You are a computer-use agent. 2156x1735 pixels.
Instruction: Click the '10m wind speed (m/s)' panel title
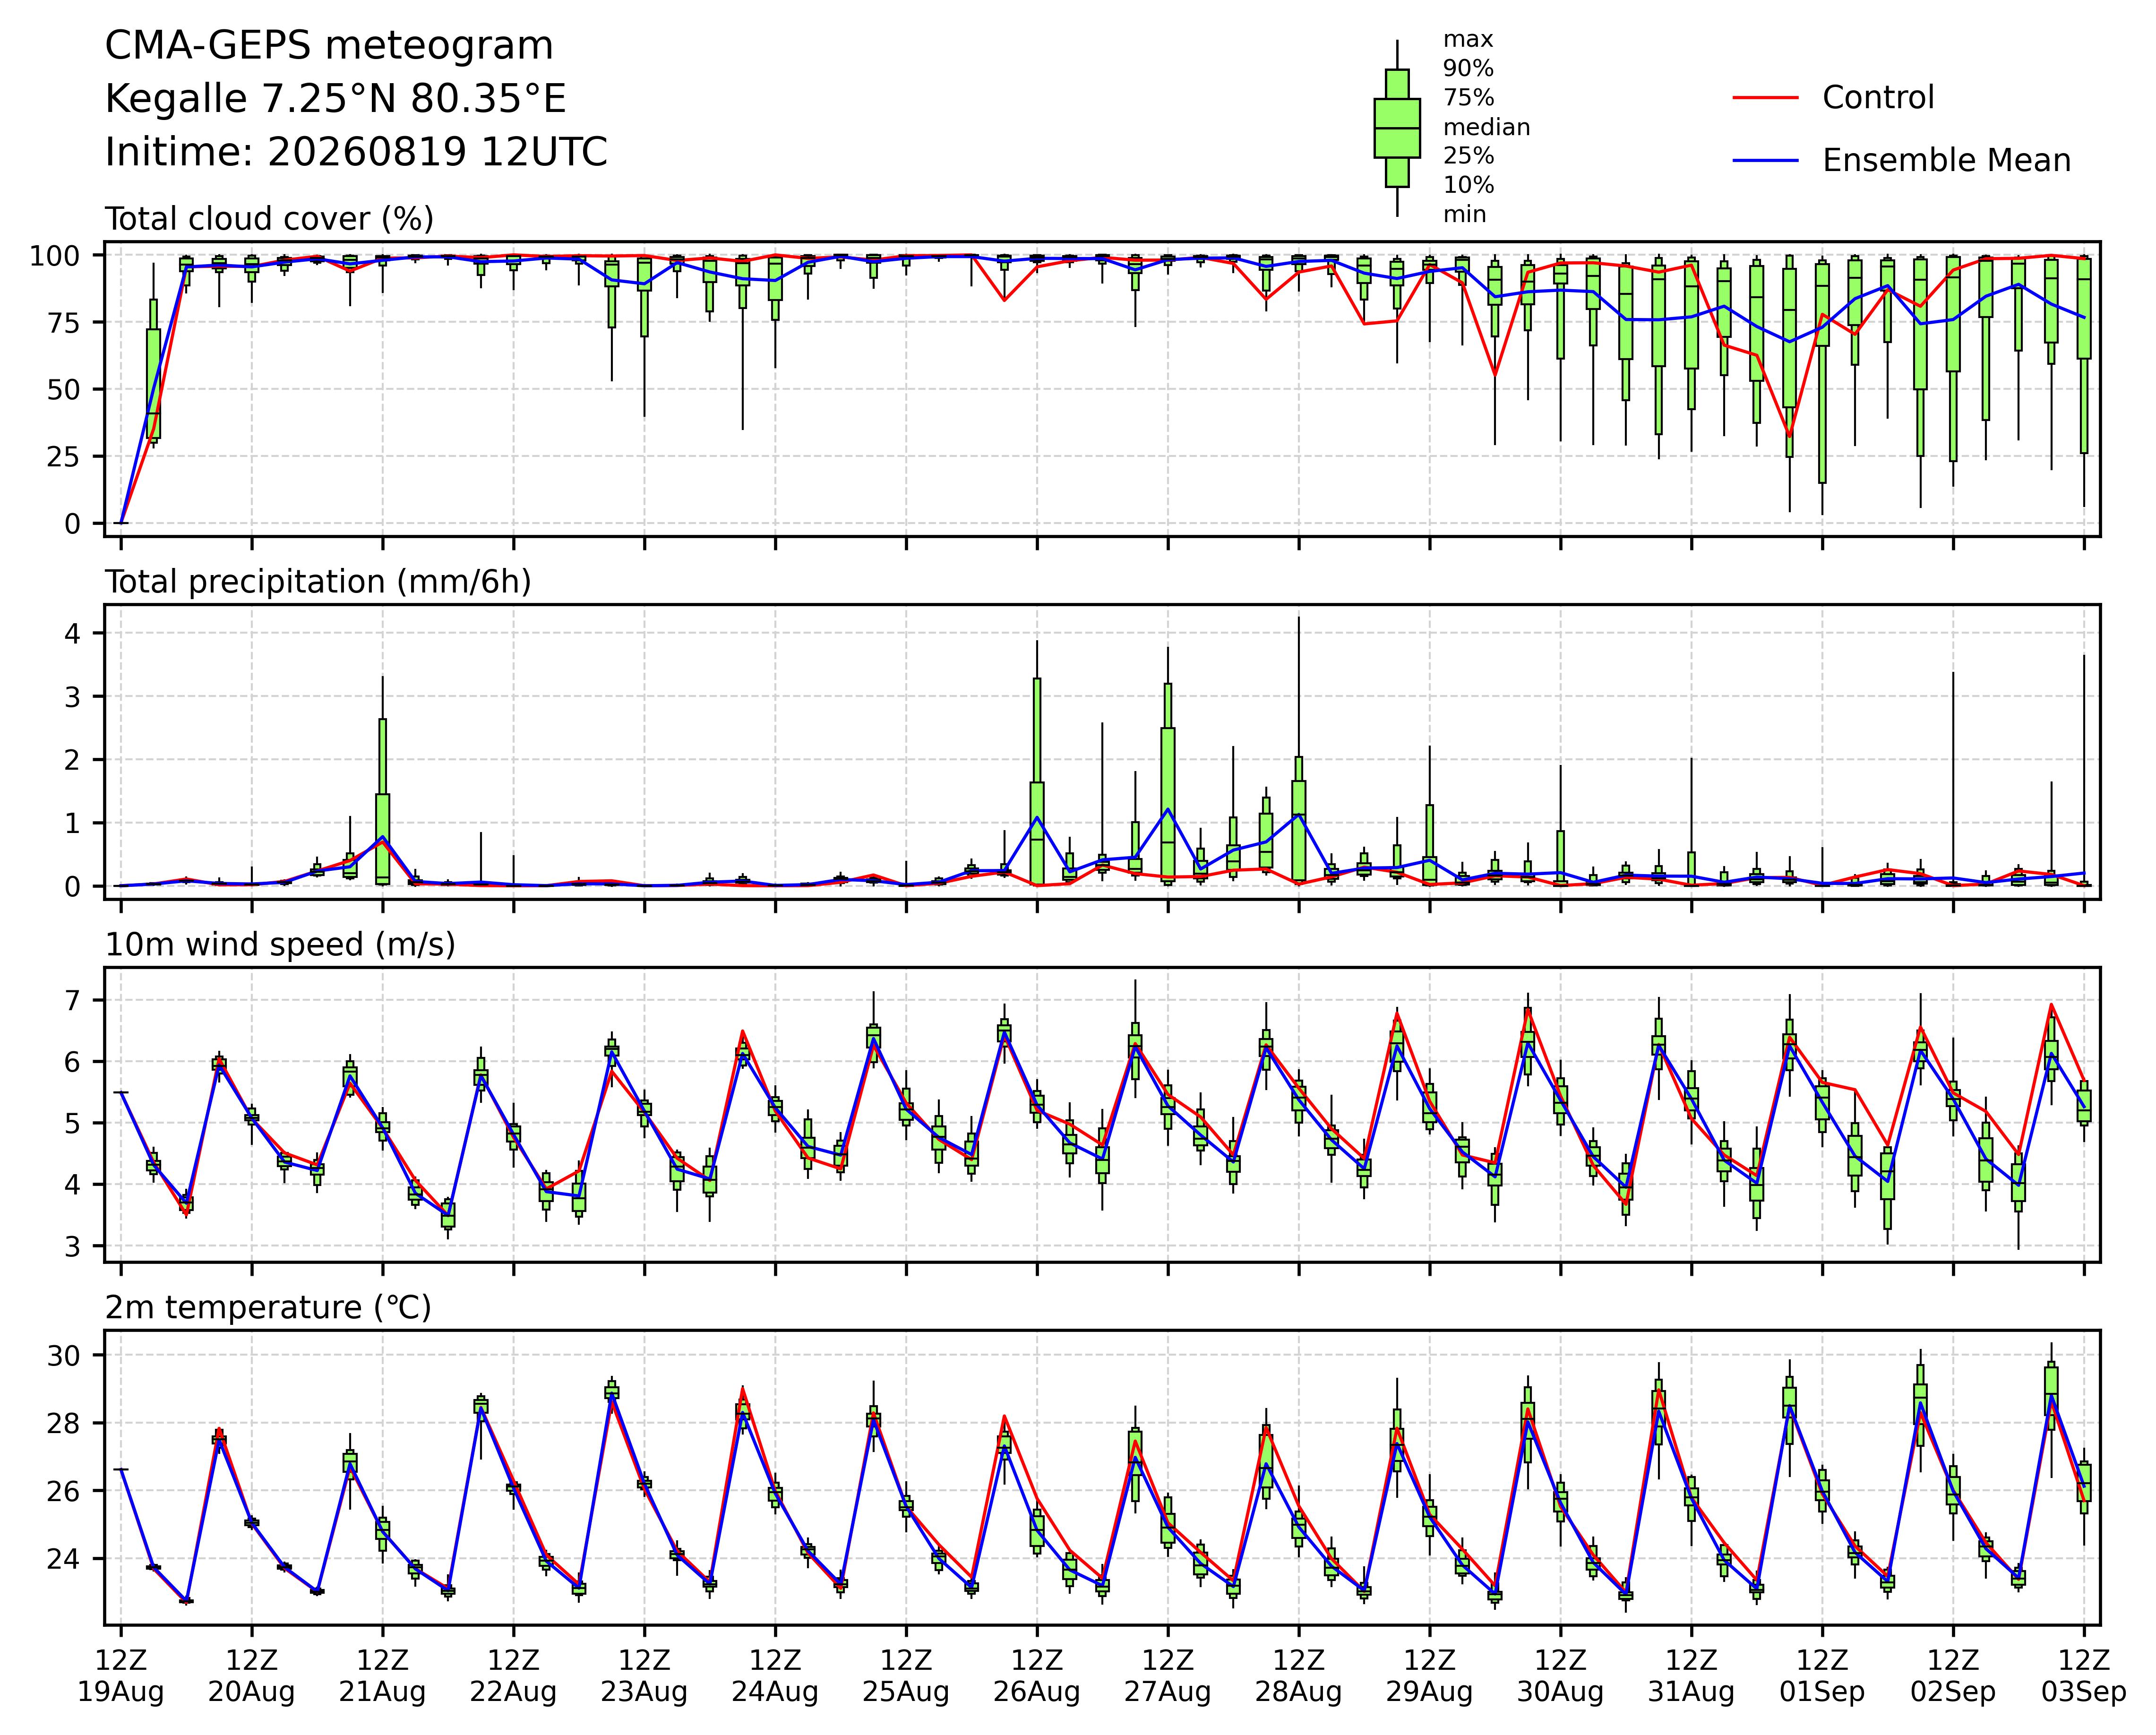click(x=280, y=945)
